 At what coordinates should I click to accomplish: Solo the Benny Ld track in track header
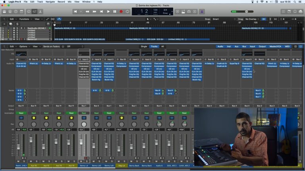pyautogui.click(x=17, y=39)
